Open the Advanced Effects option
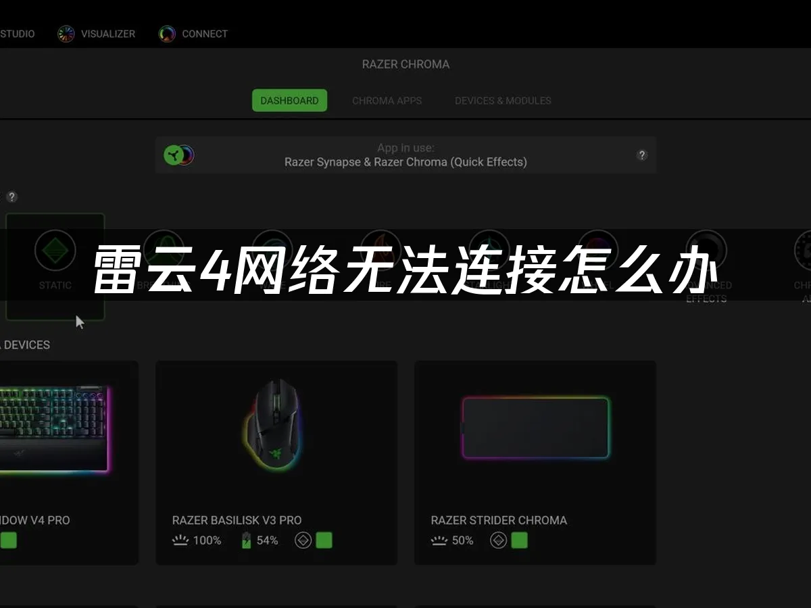 coord(706,267)
